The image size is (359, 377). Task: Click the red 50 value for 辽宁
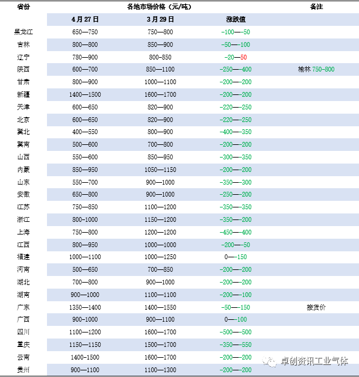pyautogui.click(x=243, y=57)
